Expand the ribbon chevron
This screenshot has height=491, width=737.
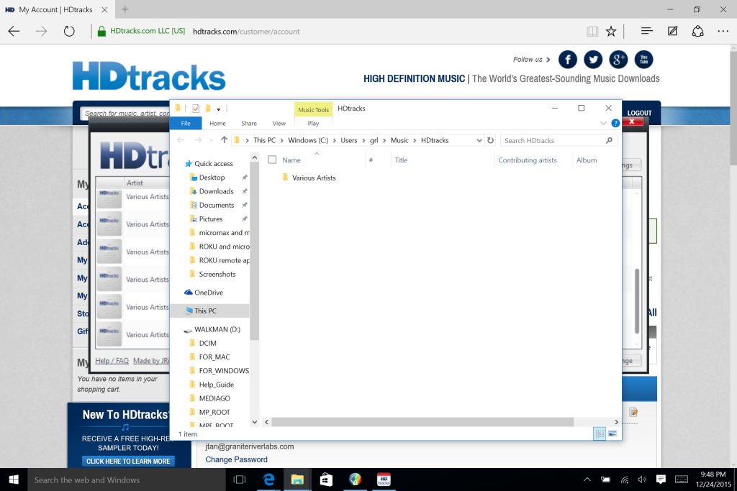pyautogui.click(x=603, y=124)
